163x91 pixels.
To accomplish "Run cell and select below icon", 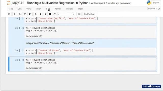I will 46,14.
